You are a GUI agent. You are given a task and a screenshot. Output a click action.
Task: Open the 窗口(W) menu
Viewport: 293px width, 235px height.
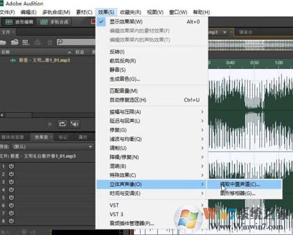[x=178, y=12]
